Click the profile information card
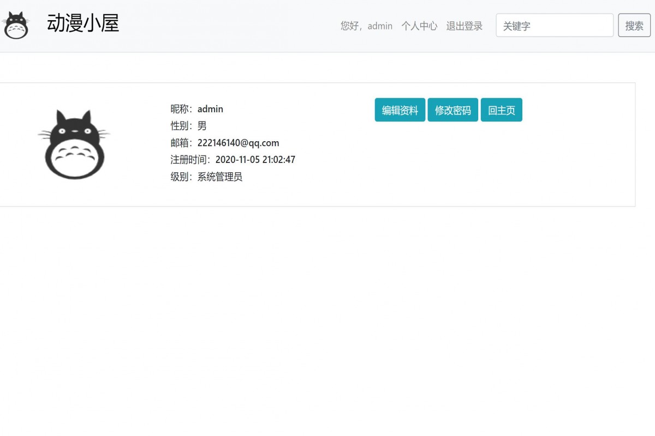Viewport: 655px width, 436px height. point(318,144)
